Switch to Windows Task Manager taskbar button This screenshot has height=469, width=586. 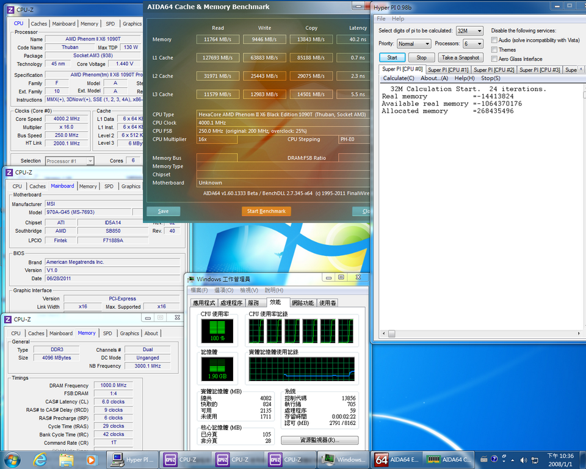click(x=344, y=460)
